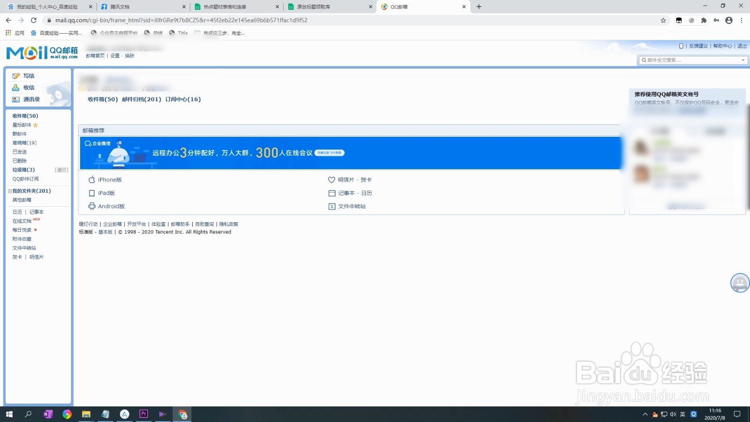This screenshot has width=750, height=422.
Task: Bookmark this page with the star icon
Action: click(x=663, y=20)
